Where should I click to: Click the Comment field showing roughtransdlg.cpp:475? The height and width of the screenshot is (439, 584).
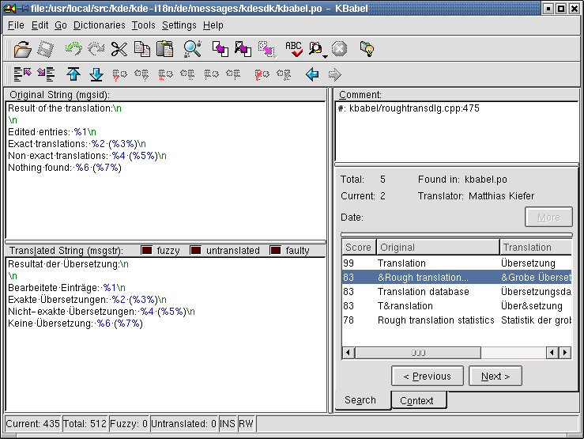click(457, 131)
